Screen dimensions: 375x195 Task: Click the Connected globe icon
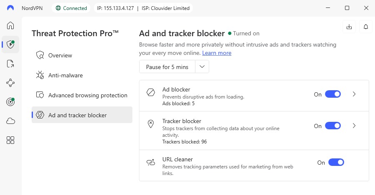tap(58, 8)
